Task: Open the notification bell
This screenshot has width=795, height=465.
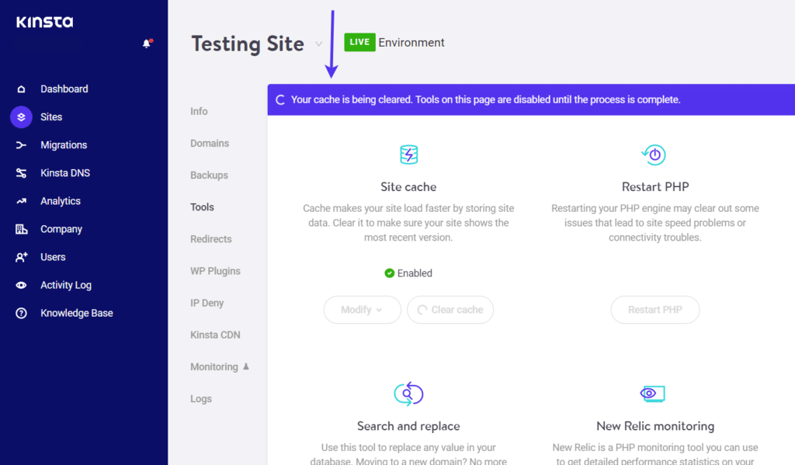Action: coord(147,43)
